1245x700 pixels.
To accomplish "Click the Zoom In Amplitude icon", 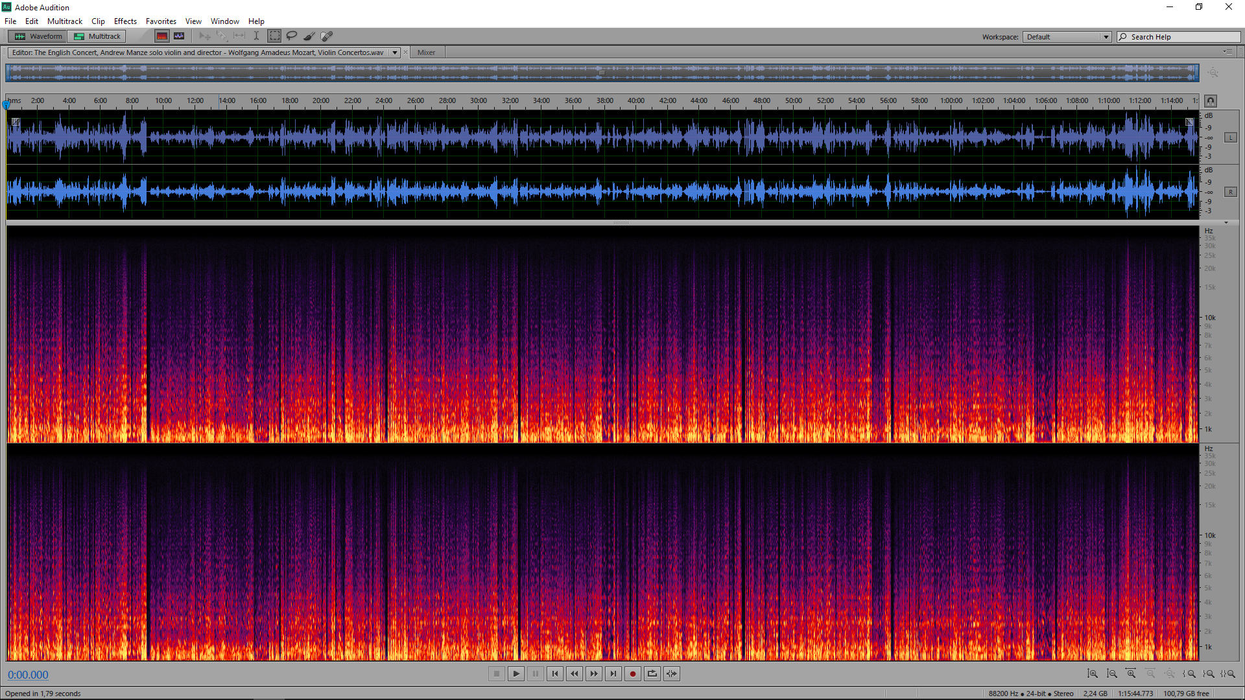I will click(x=1093, y=674).
